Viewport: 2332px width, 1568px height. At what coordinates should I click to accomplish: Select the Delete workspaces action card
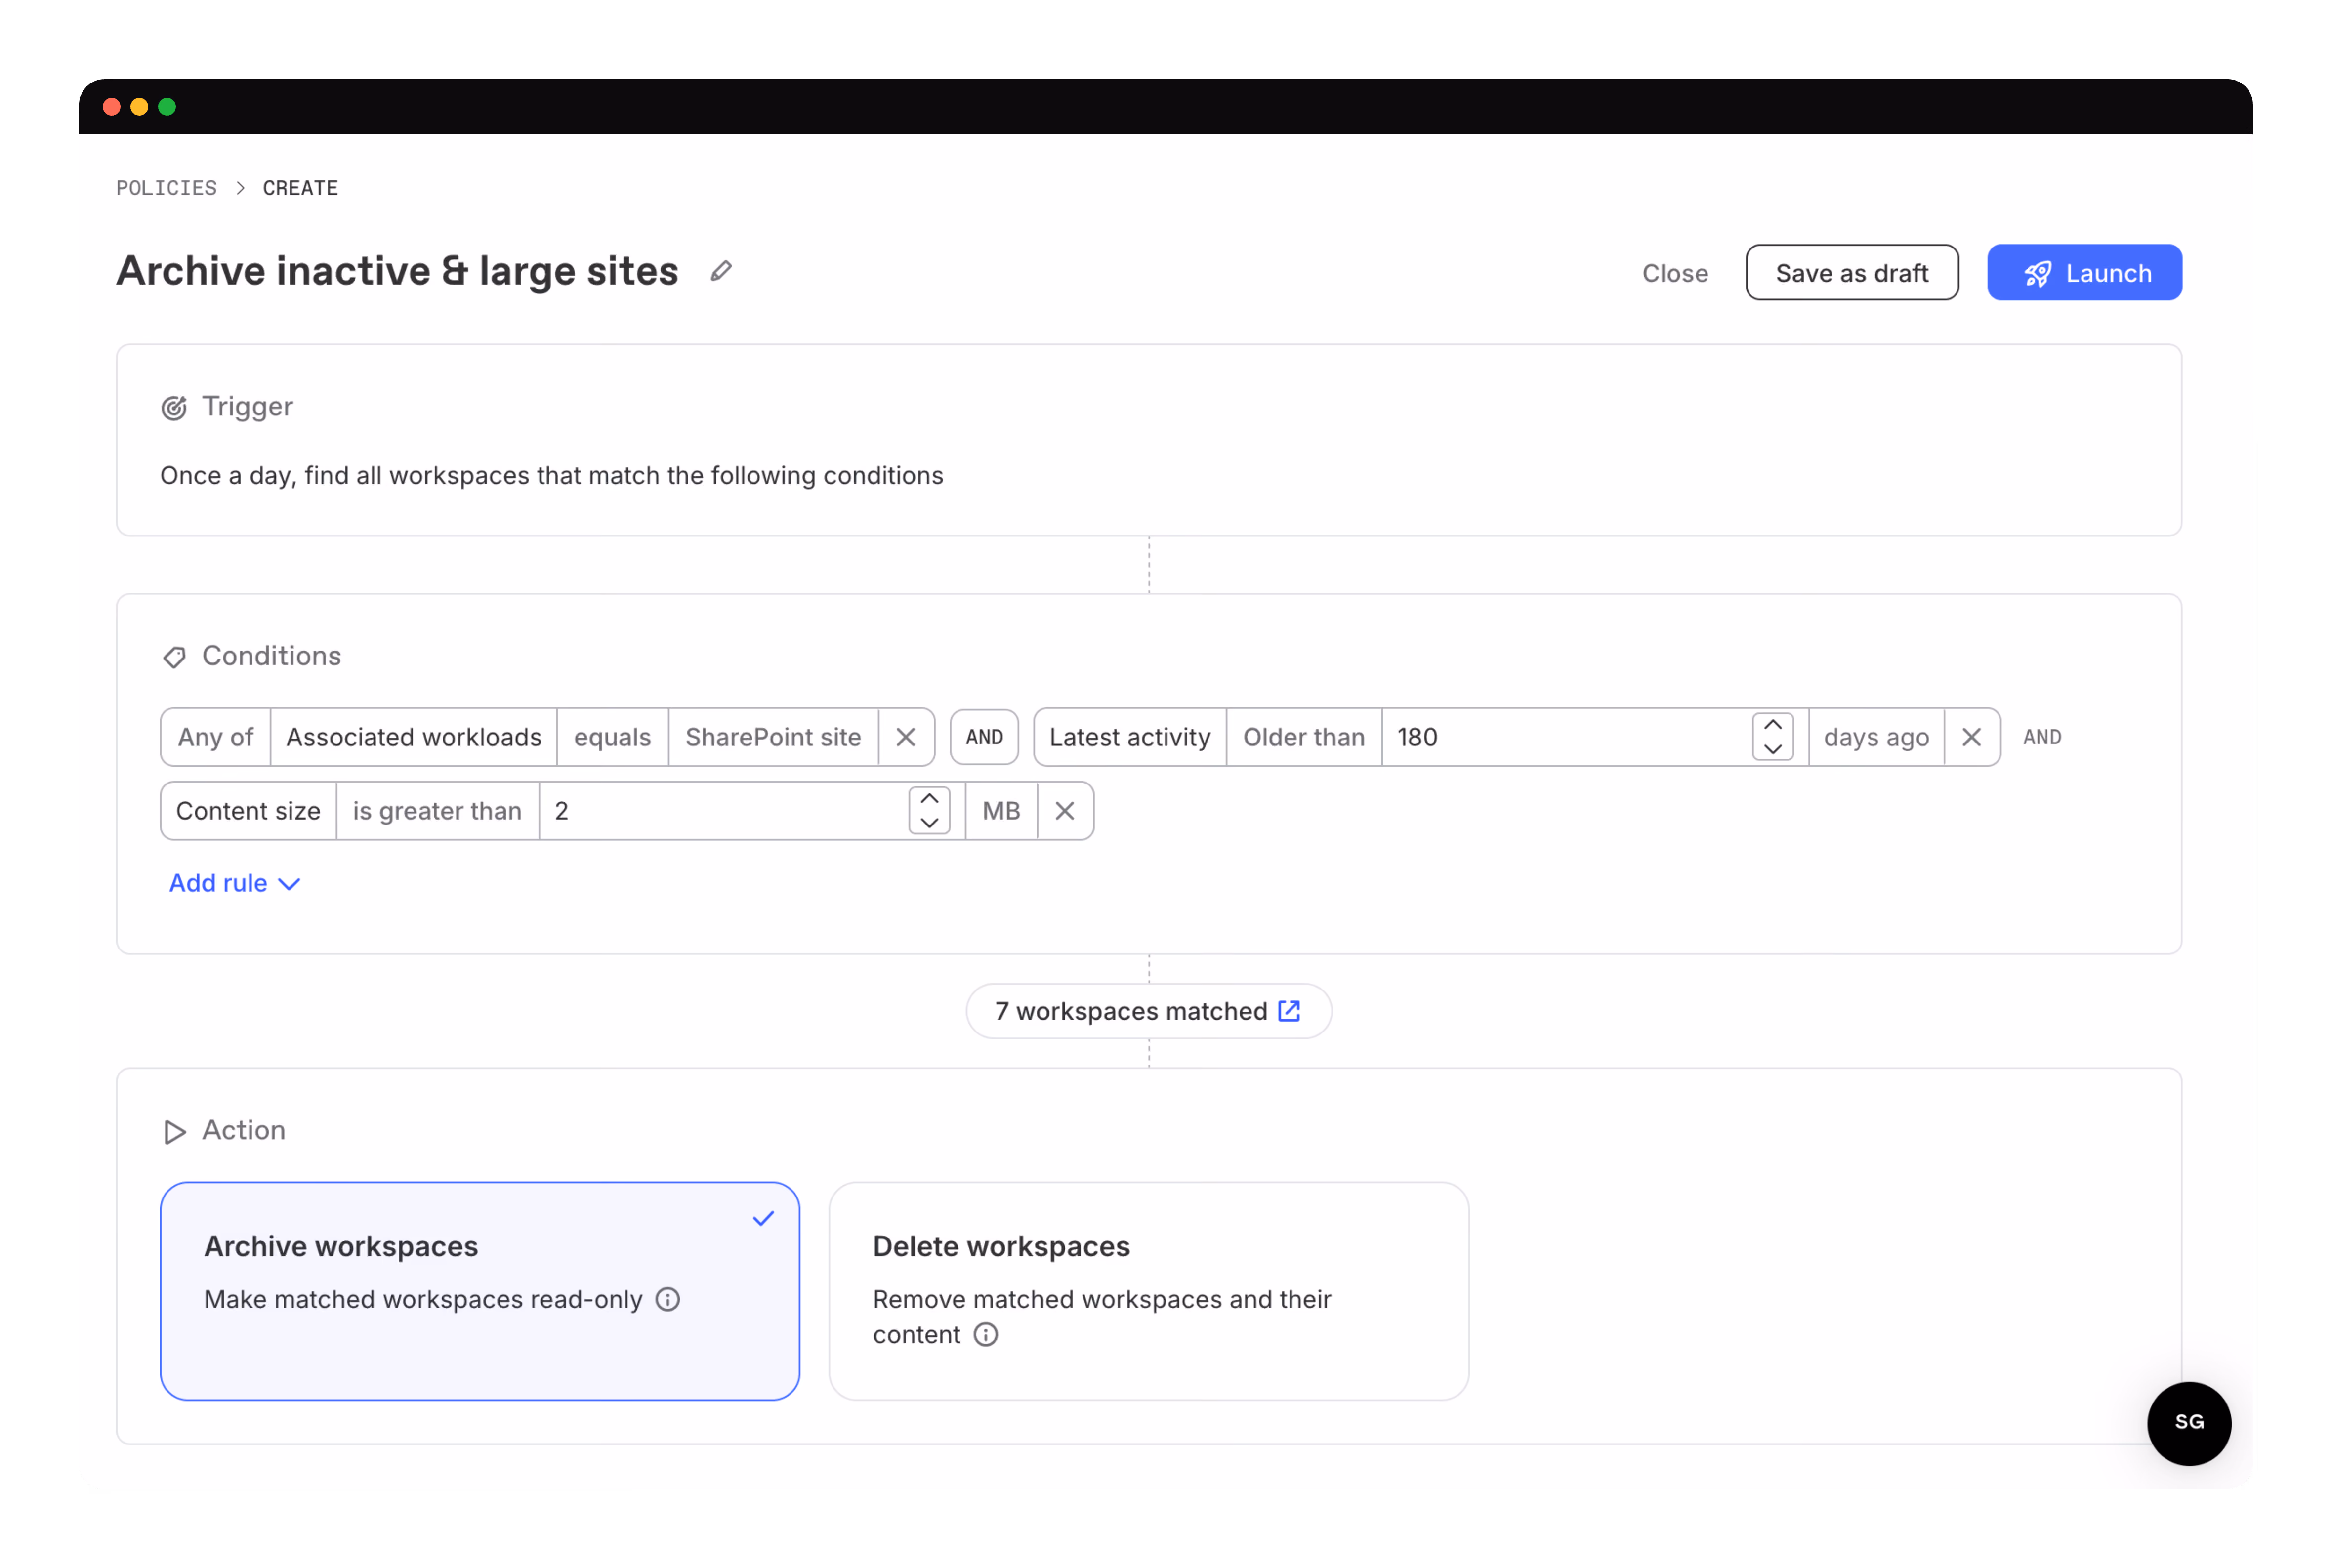pyautogui.click(x=1149, y=1291)
